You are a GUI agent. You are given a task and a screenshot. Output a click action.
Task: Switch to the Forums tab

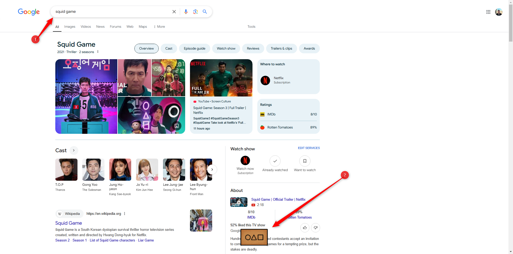click(x=115, y=27)
